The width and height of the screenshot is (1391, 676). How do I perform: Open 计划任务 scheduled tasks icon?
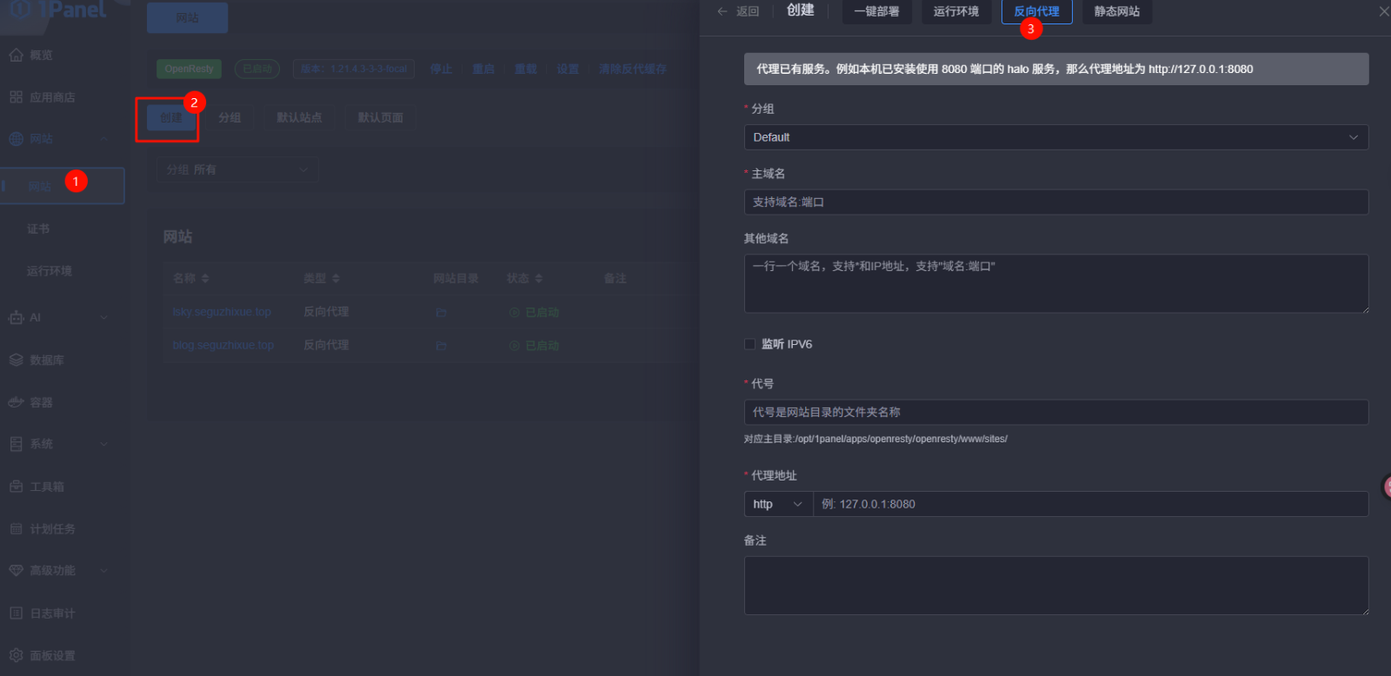coord(17,528)
